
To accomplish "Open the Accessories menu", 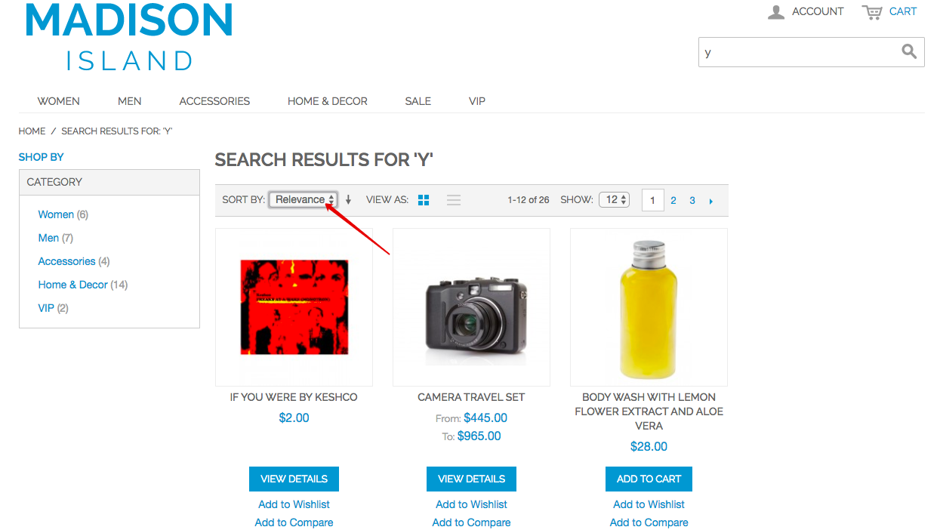I will click(x=214, y=101).
